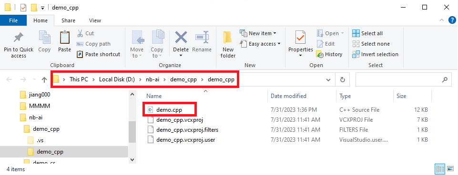Click Edit in the Open group
The width and height of the screenshot is (458, 175).
tap(326, 44)
